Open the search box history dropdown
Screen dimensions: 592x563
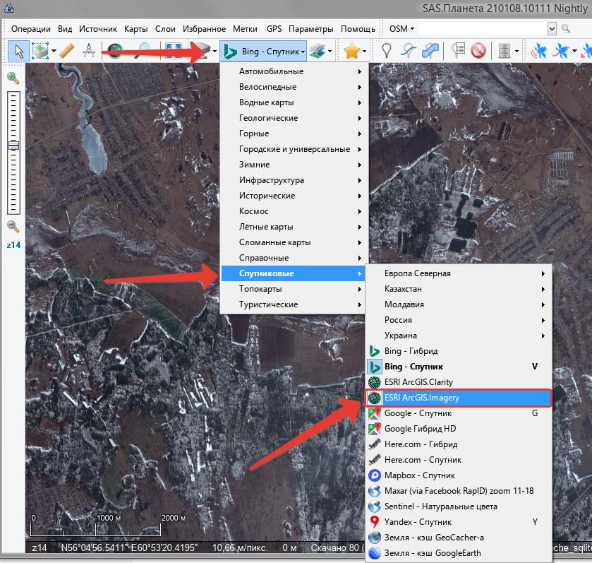[552, 29]
